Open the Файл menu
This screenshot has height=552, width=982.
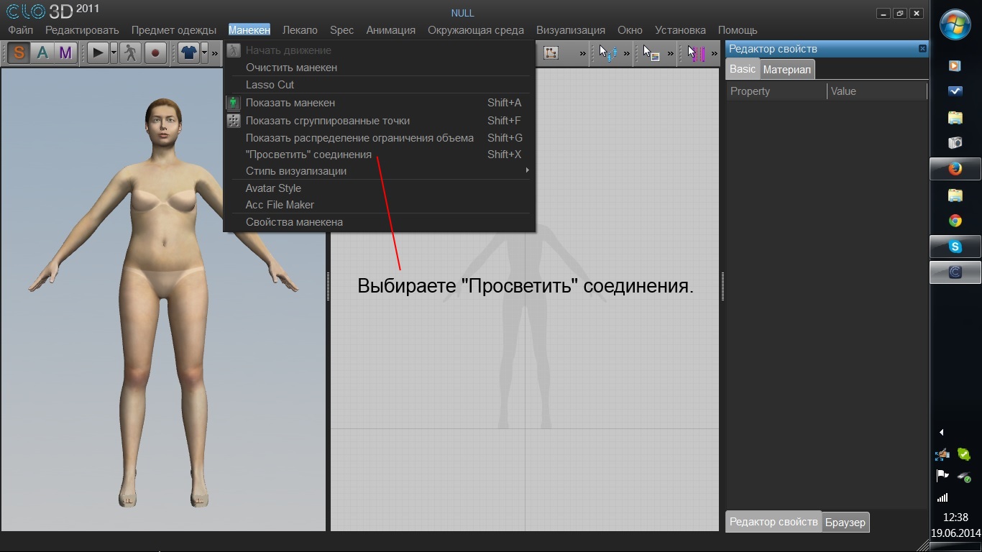click(x=21, y=30)
